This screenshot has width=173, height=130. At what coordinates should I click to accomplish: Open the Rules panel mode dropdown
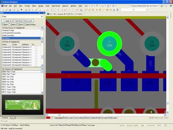[42, 17]
